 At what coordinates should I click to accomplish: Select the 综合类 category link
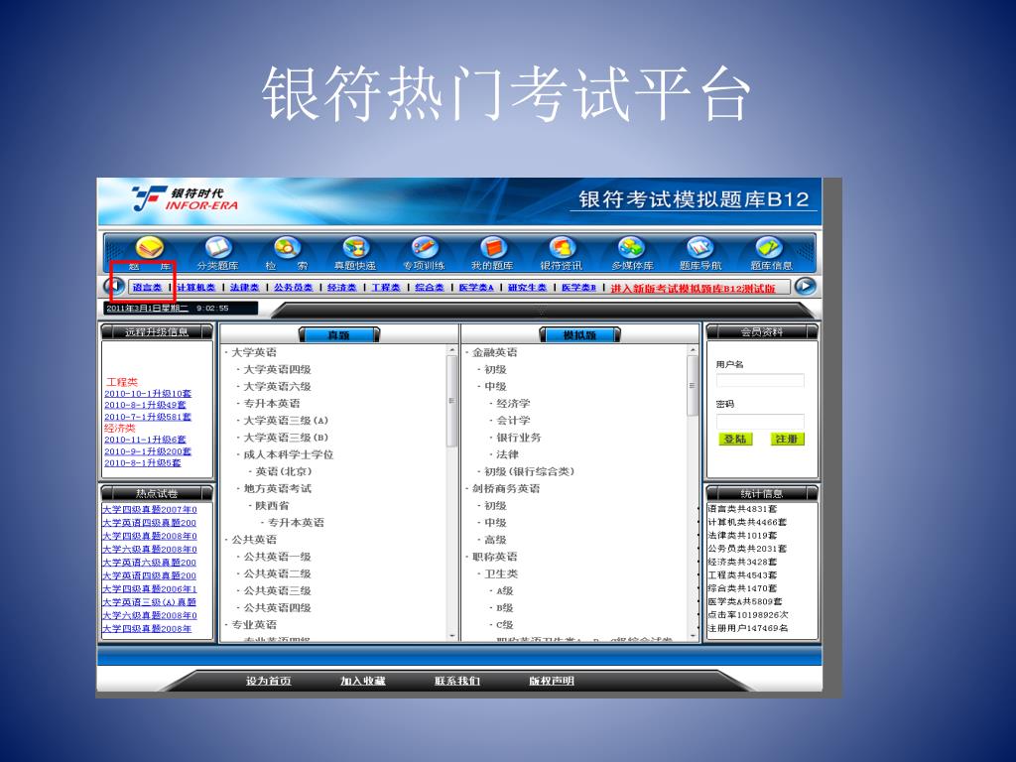tap(429, 287)
